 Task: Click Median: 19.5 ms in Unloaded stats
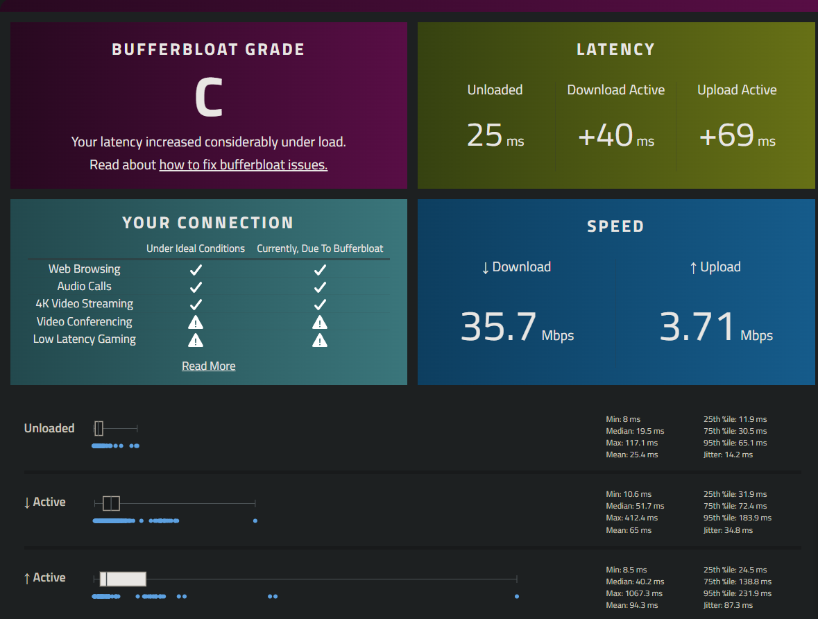pyautogui.click(x=635, y=431)
